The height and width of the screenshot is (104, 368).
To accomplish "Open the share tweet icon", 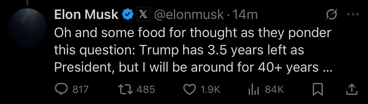I will (x=352, y=89).
